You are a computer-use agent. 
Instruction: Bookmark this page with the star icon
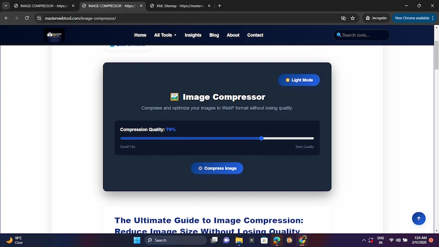(353, 18)
